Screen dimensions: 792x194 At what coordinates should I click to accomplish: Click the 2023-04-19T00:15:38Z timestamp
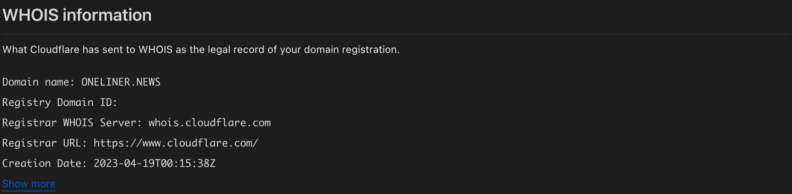tap(155, 163)
